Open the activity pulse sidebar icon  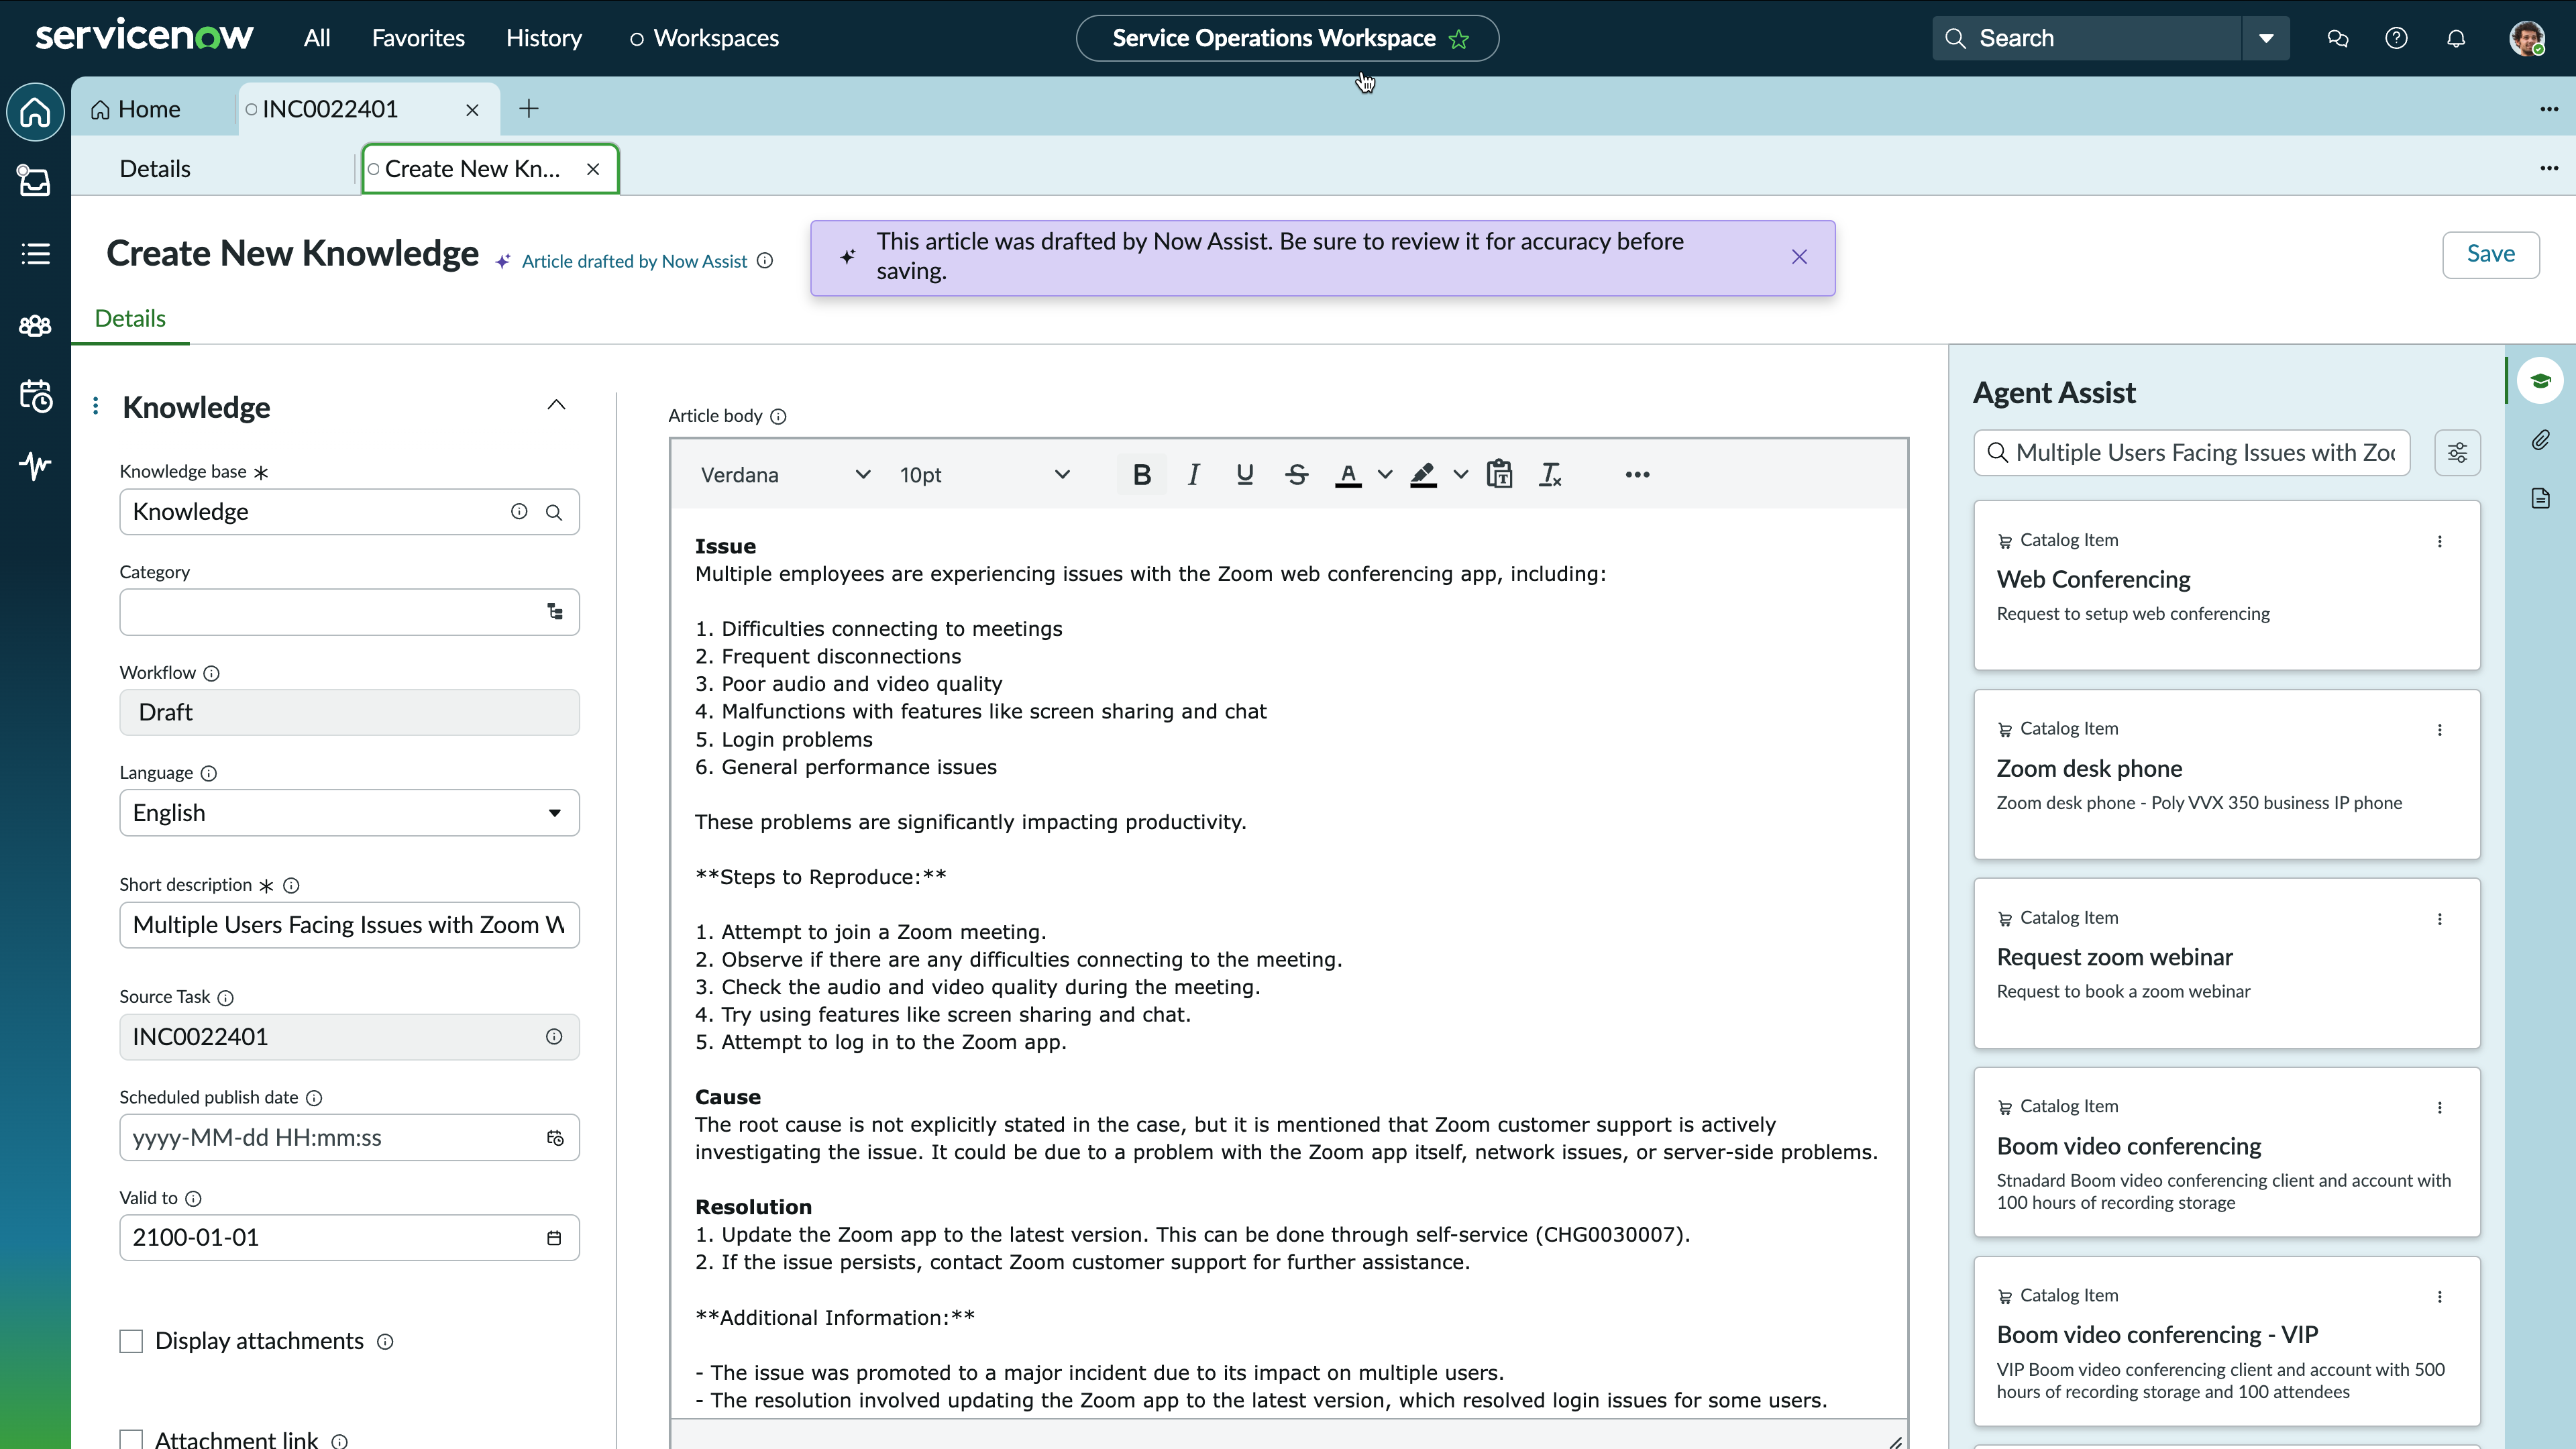pyautogui.click(x=35, y=466)
